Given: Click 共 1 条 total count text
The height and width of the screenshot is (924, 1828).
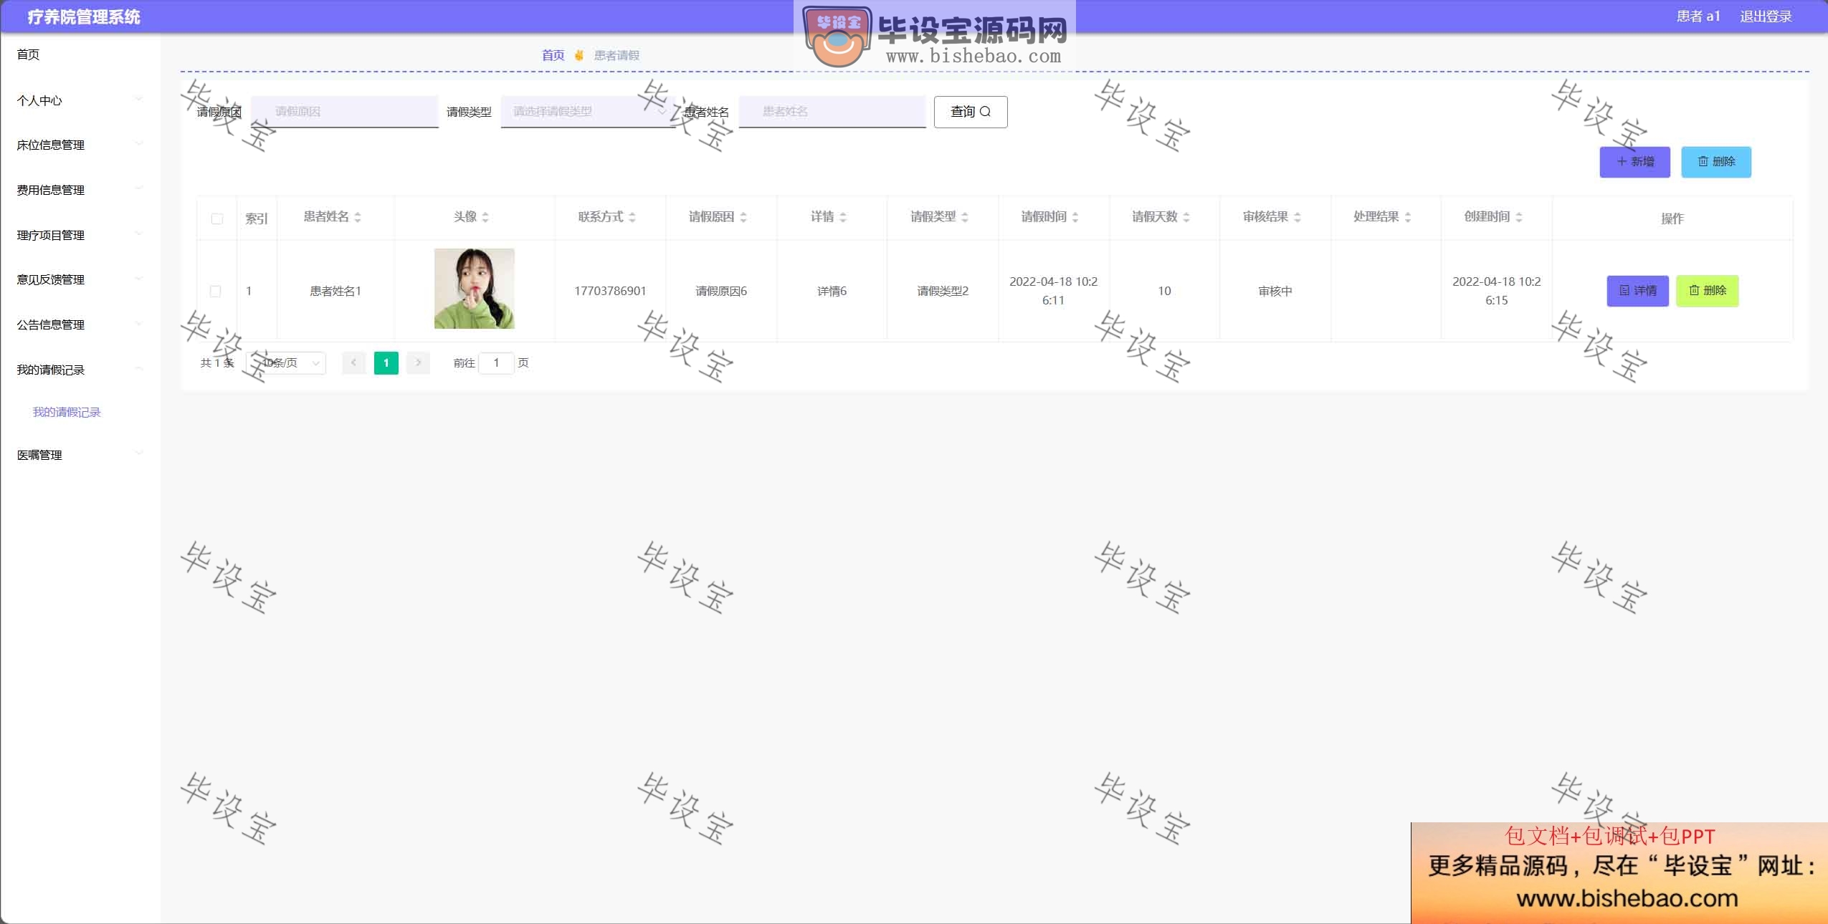Looking at the screenshot, I should pos(217,363).
